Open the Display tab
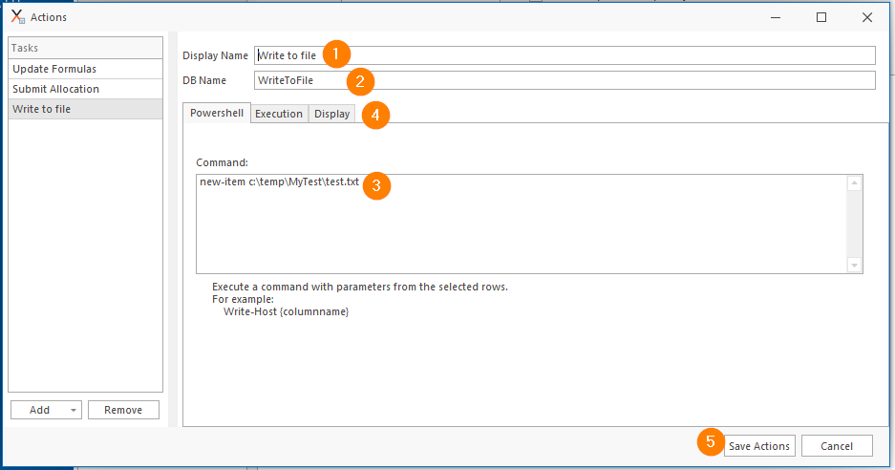Image resolution: width=895 pixels, height=470 pixels. pos(331,114)
